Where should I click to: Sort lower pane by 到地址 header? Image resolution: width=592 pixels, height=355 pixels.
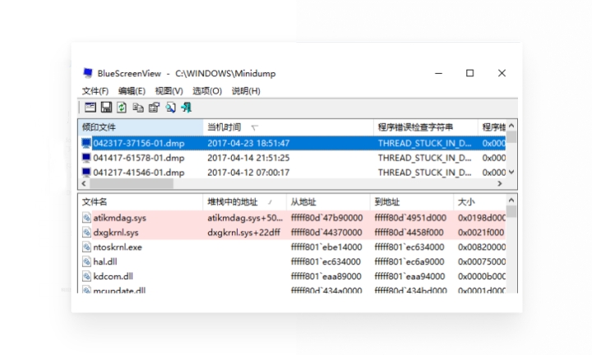[412, 202]
